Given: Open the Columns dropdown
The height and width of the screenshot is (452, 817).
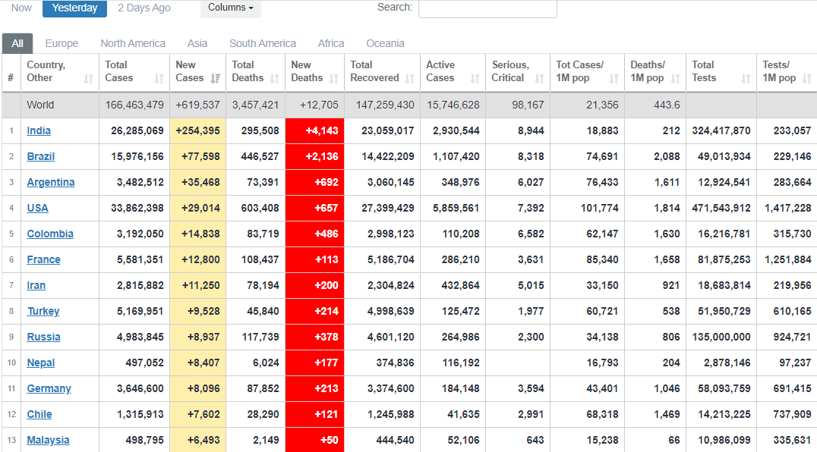Looking at the screenshot, I should click(231, 8).
